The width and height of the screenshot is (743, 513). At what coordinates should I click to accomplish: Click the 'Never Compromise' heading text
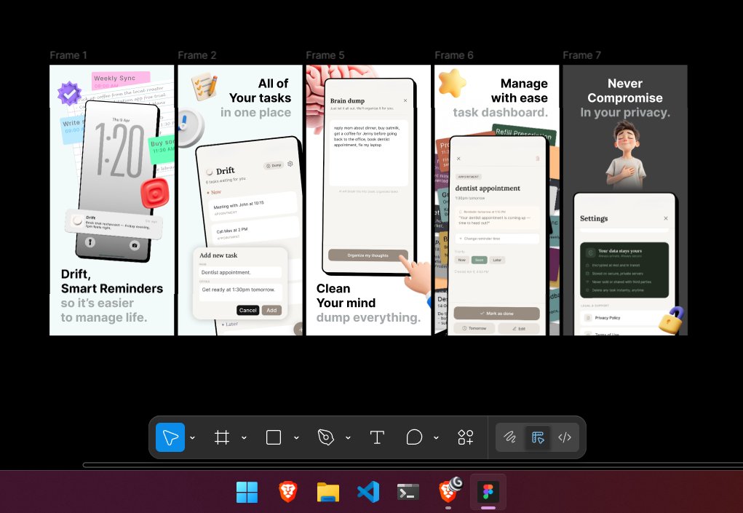tap(625, 90)
